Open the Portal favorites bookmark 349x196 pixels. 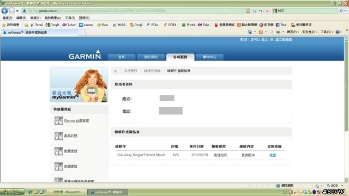[37, 25]
